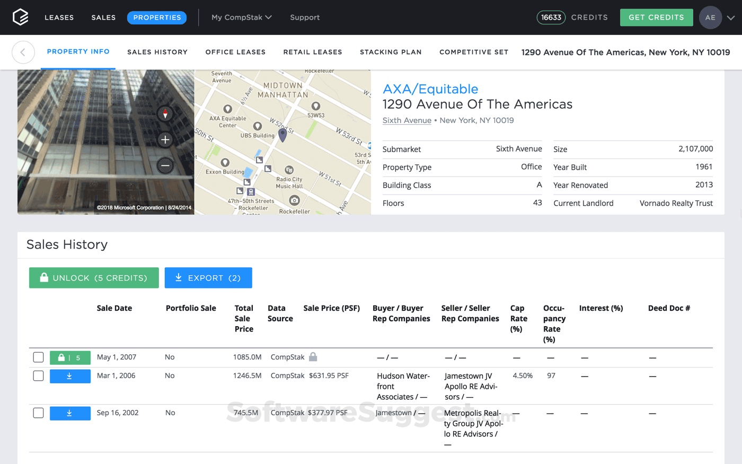This screenshot has width=742, height=464.
Task: Download the Sep 16, 2002 sale comp
Action: (70, 413)
